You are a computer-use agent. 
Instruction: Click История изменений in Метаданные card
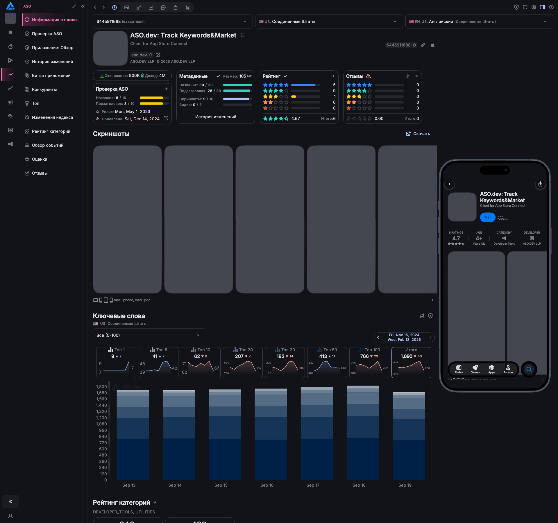216,117
